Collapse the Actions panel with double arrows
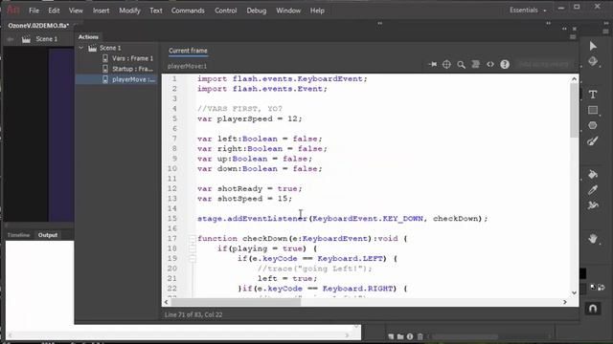This screenshot has width=613, height=344. (564, 29)
